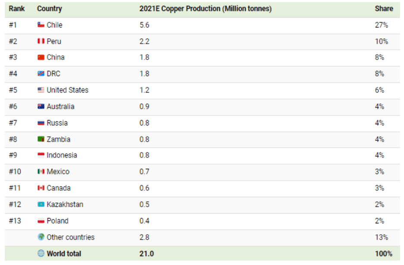
Task: Select the United States flag icon
Action: click(x=41, y=90)
